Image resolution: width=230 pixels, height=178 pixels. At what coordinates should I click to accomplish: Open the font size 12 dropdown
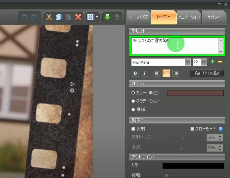pyautogui.click(x=204, y=62)
